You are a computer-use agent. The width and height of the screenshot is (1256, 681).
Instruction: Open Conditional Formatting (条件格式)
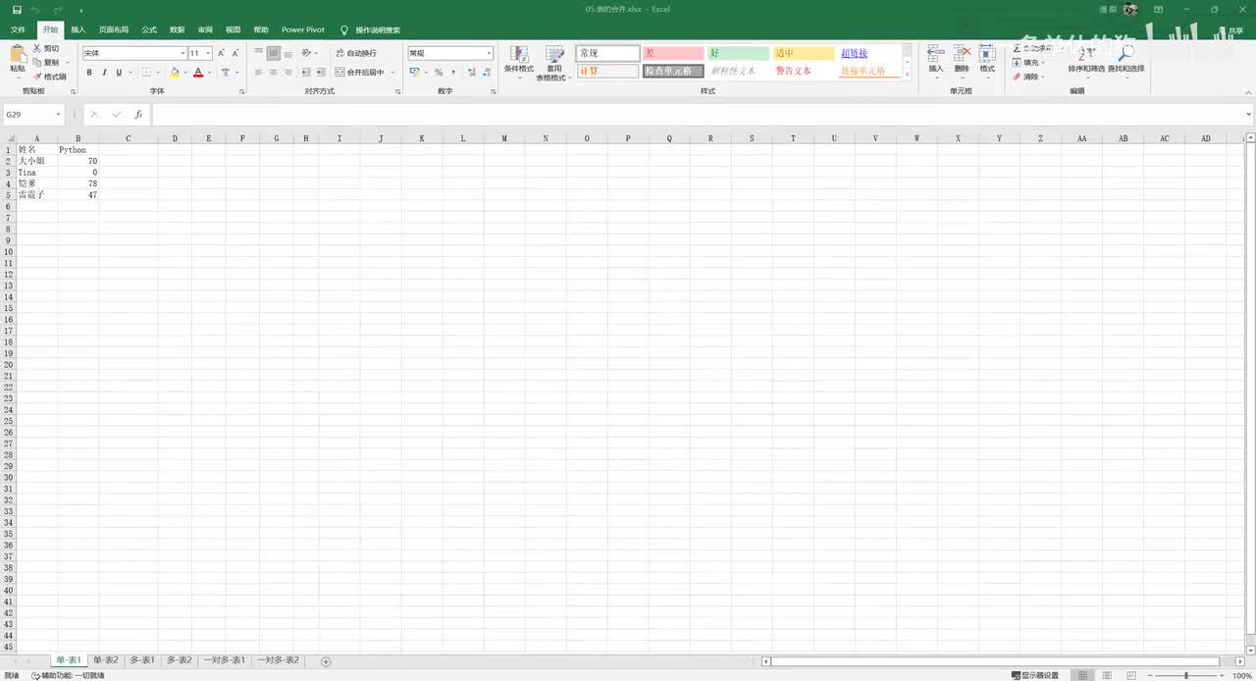(519, 62)
